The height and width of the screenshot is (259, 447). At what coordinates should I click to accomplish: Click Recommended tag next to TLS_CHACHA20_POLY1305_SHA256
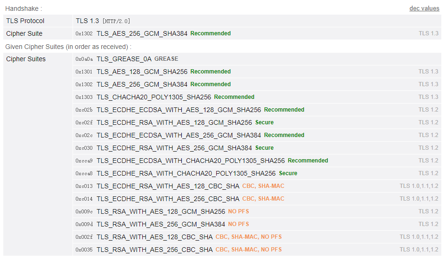coord(234,97)
